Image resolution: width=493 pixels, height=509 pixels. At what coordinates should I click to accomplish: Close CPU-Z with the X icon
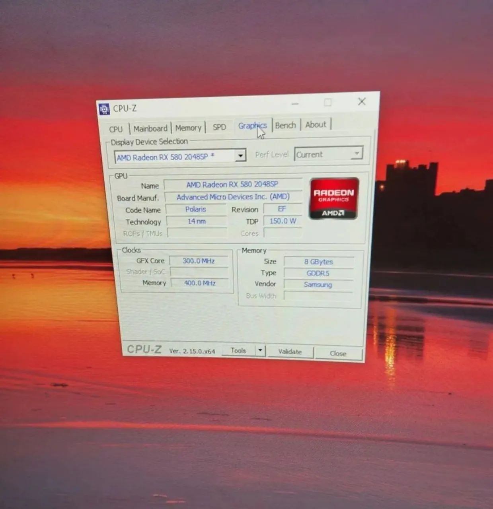(362, 101)
